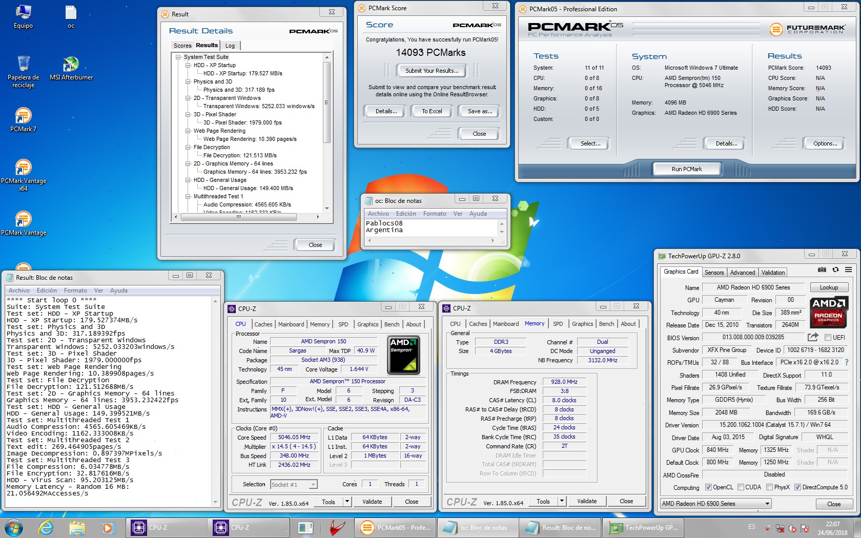Click red MSI Afterburner taskbar icon
The height and width of the screenshot is (538, 861).
click(x=337, y=527)
